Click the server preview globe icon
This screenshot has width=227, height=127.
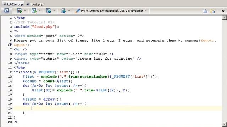click(63, 11)
